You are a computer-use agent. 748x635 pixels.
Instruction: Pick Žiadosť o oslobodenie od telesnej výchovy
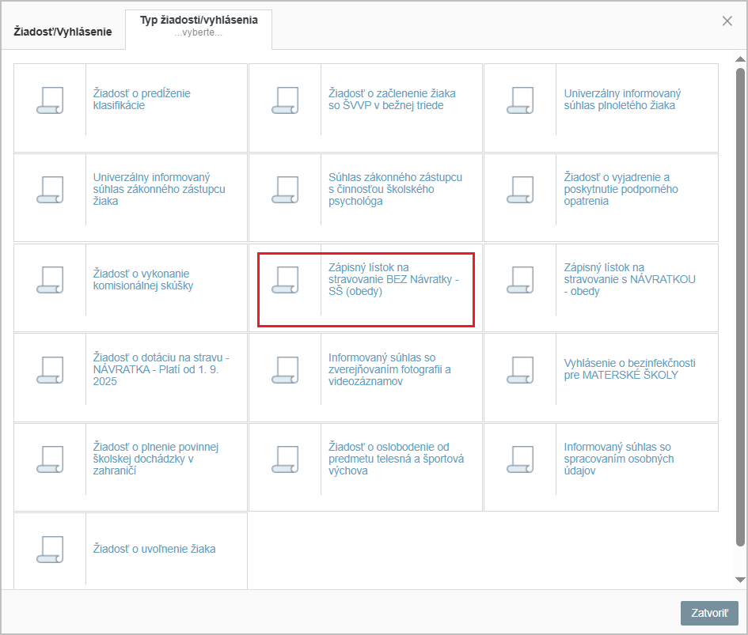(396, 459)
